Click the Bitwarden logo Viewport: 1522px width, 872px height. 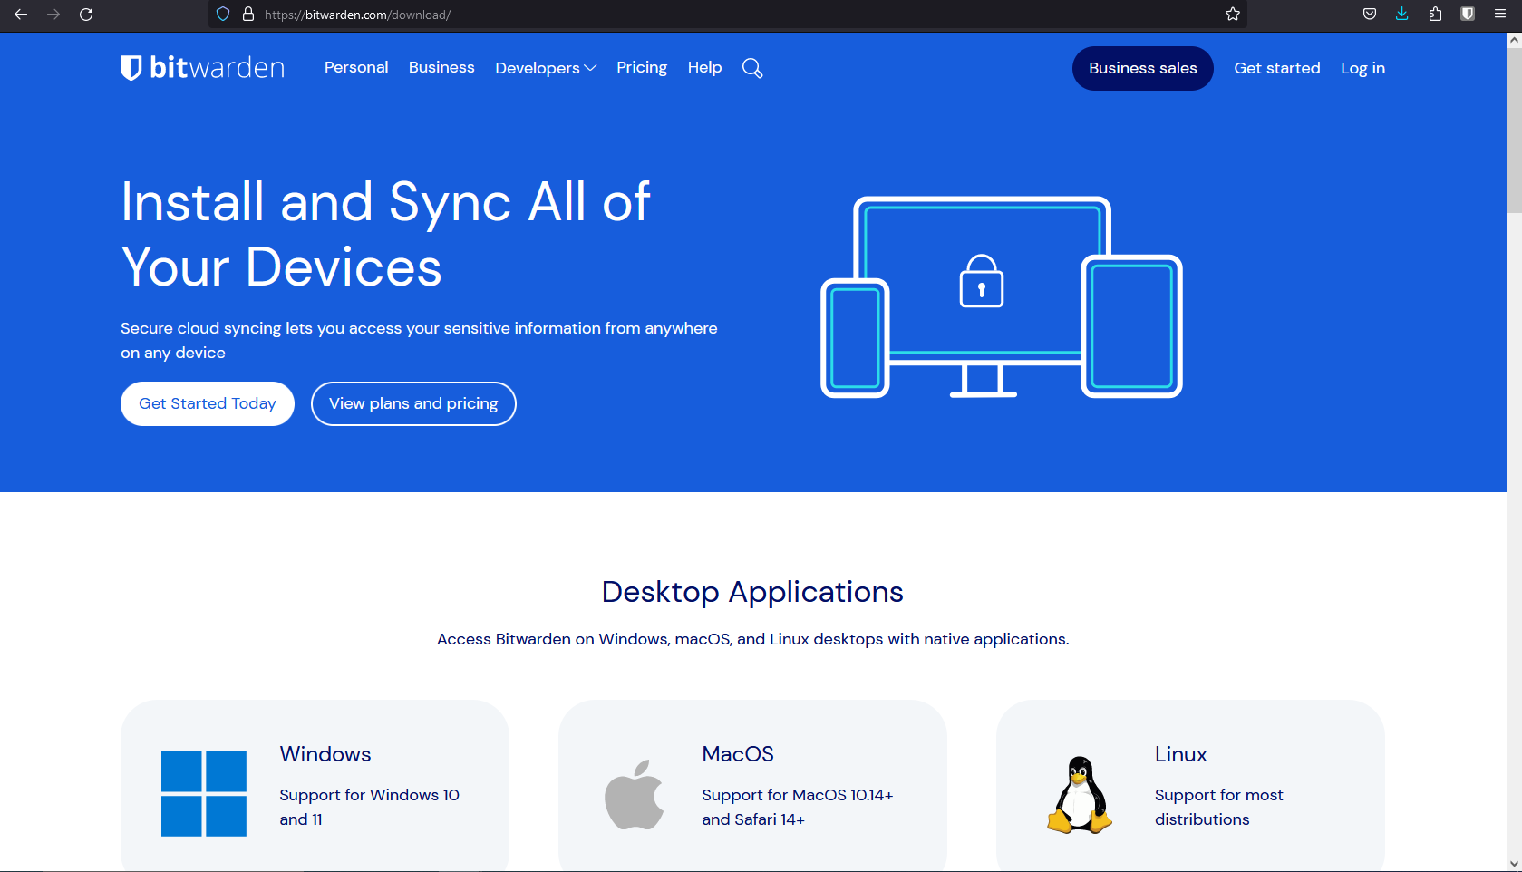point(202,68)
